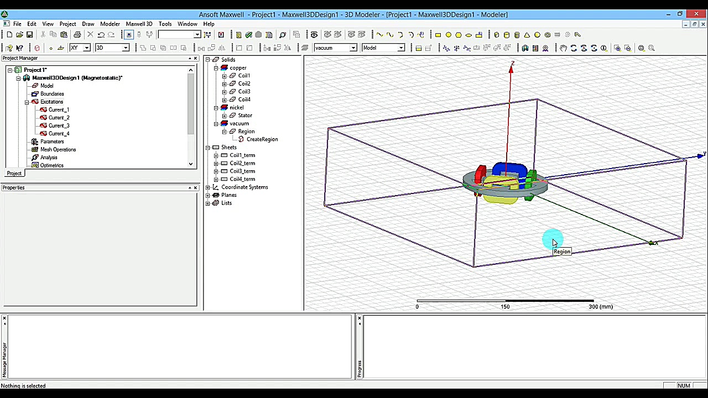
Task: Activate the rotate view tool
Action: 574,48
